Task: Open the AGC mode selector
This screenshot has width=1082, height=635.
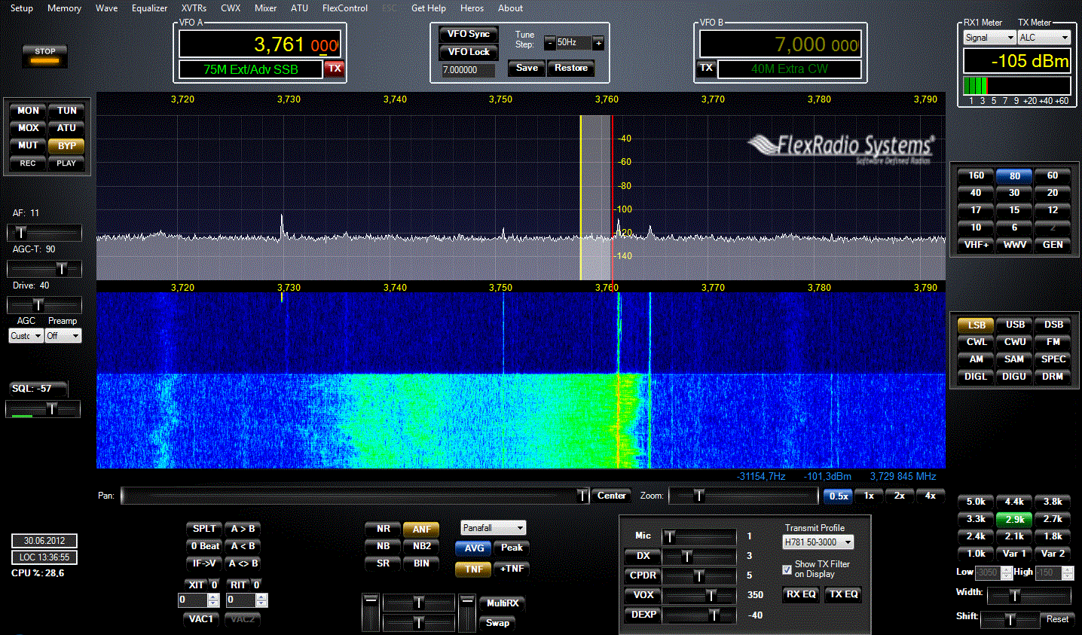Action: 25,335
